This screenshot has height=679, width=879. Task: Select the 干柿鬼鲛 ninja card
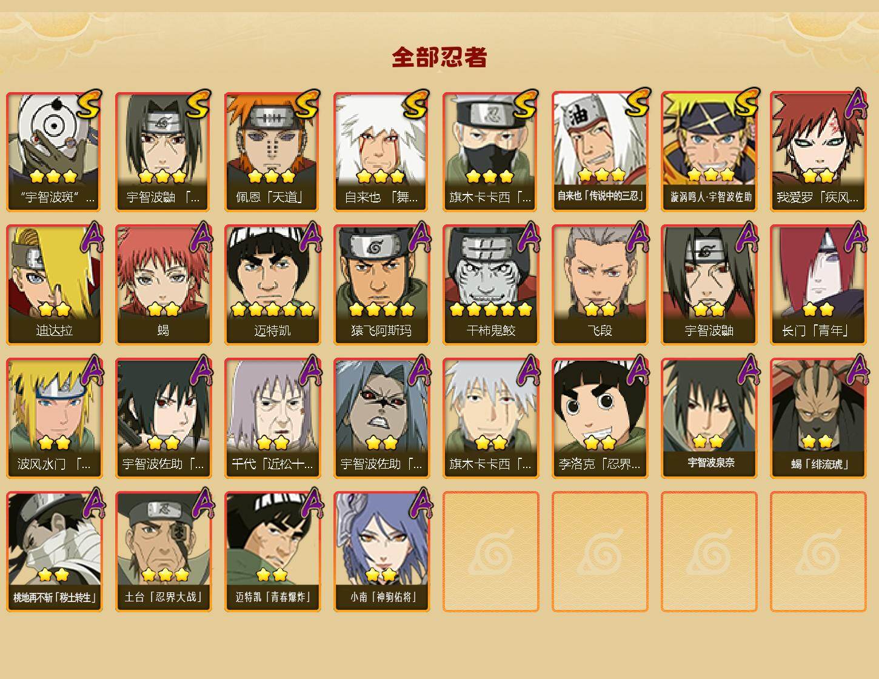[x=491, y=285]
